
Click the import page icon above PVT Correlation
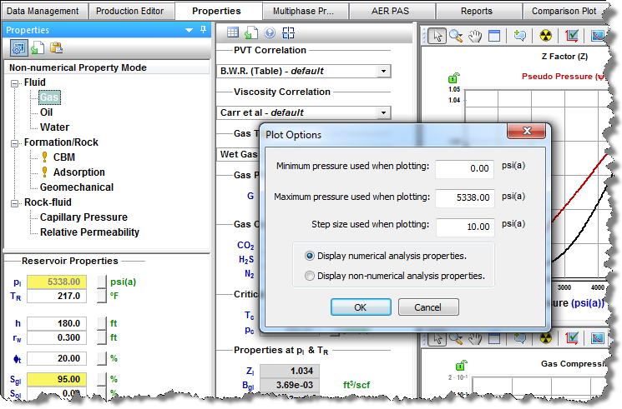[250, 32]
